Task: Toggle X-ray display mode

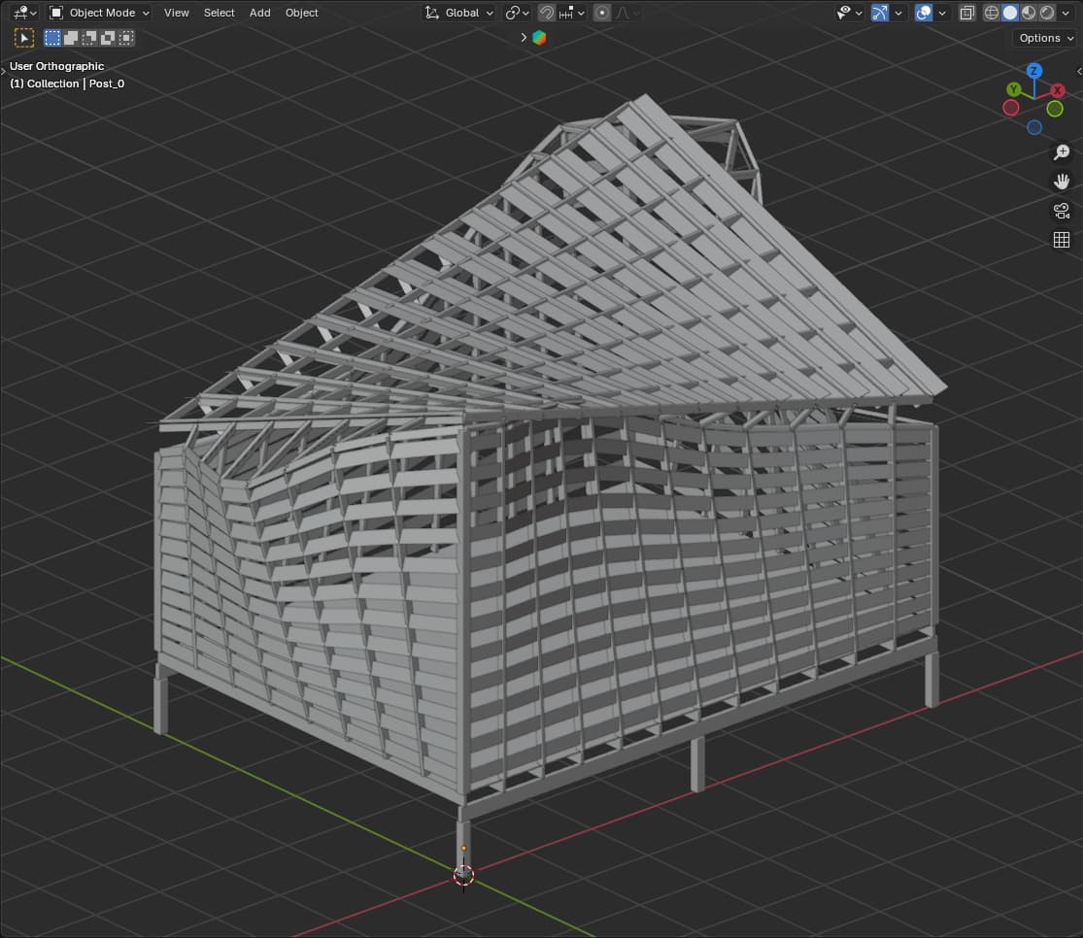Action: 966,13
